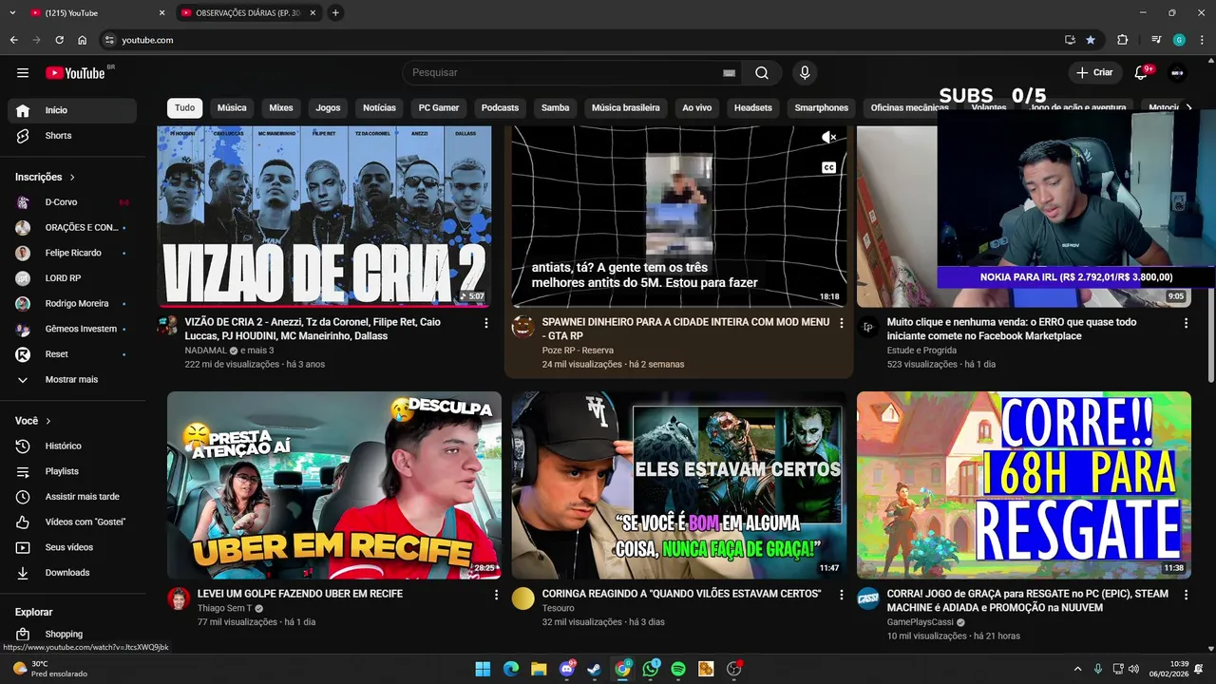1216x684 pixels.
Task: Click the install app icon in address bar
Action: tap(1070, 40)
